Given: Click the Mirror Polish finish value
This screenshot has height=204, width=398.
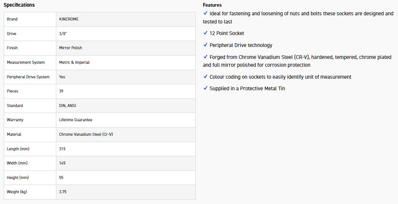Looking at the screenshot, I should point(70,48).
